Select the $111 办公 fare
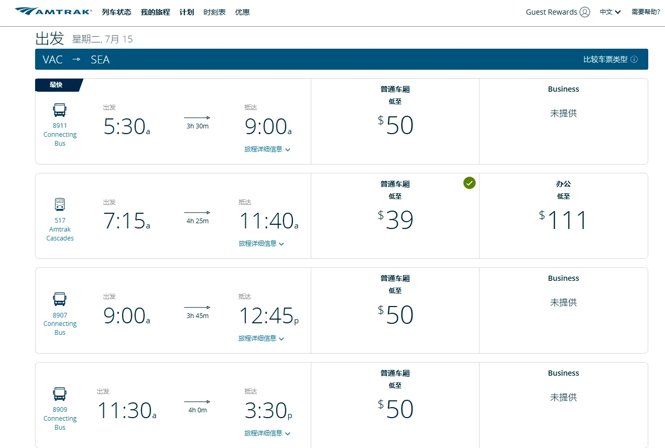The height and width of the screenshot is (448, 665). (x=563, y=216)
